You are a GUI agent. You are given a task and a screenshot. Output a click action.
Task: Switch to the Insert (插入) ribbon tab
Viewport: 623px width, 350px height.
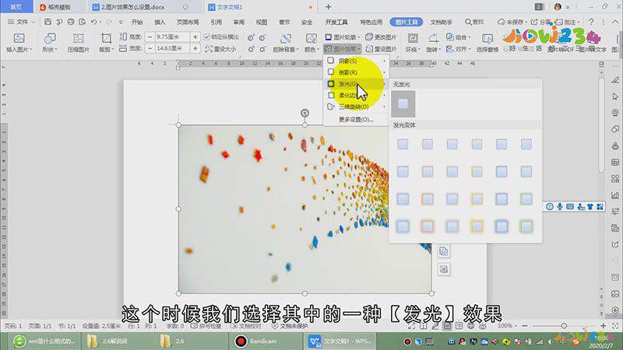coord(160,23)
